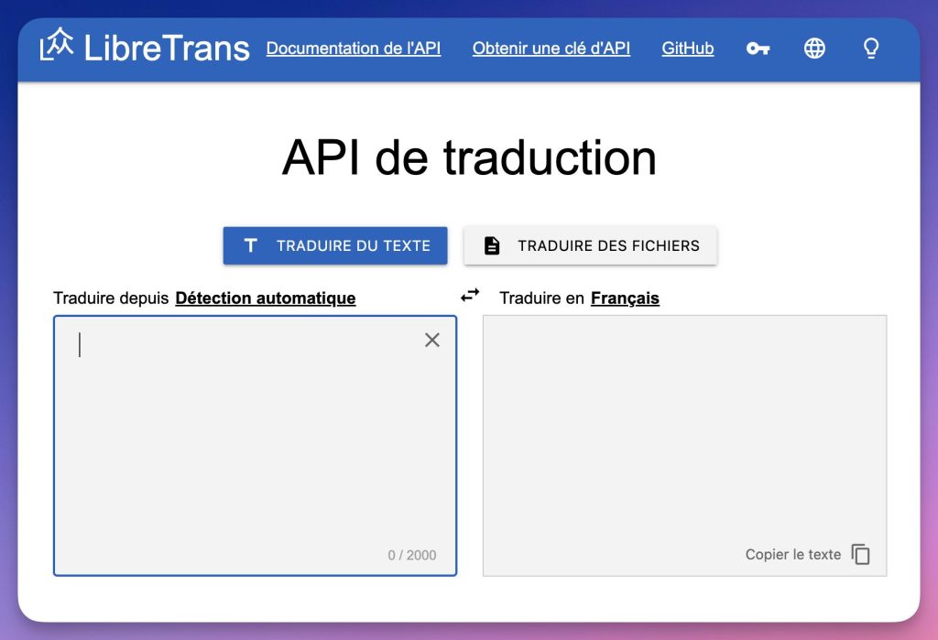This screenshot has width=938, height=640.
Task: Open the Français target language dropdown
Action: click(x=625, y=298)
